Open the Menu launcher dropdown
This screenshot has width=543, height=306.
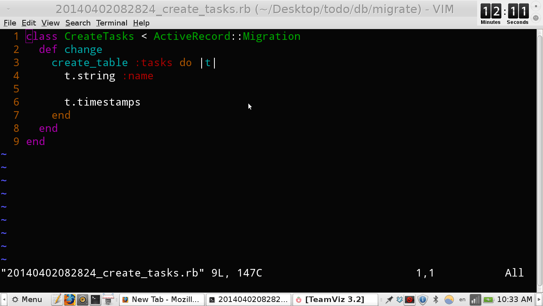point(26,299)
